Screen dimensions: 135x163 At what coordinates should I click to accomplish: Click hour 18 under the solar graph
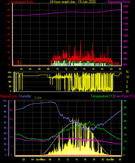click(x=94, y=159)
